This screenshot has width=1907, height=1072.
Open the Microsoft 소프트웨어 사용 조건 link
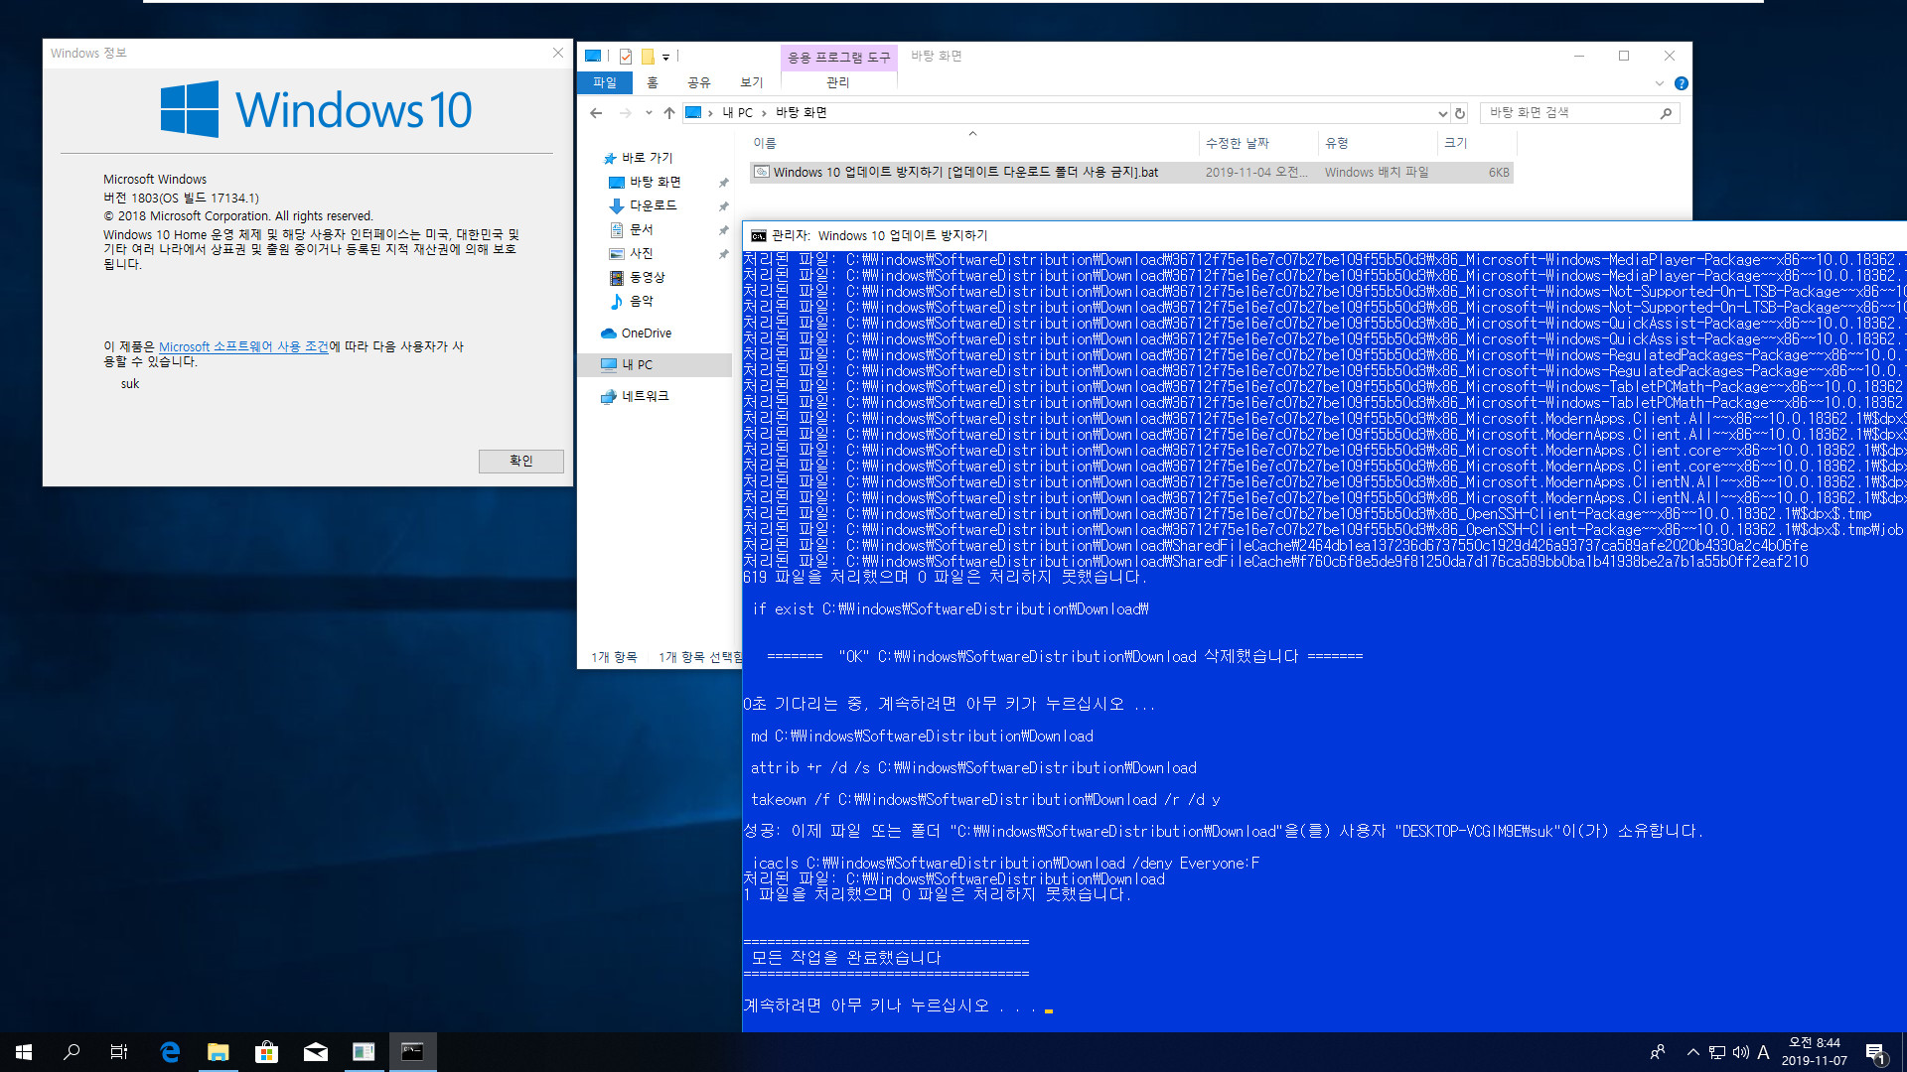point(243,346)
